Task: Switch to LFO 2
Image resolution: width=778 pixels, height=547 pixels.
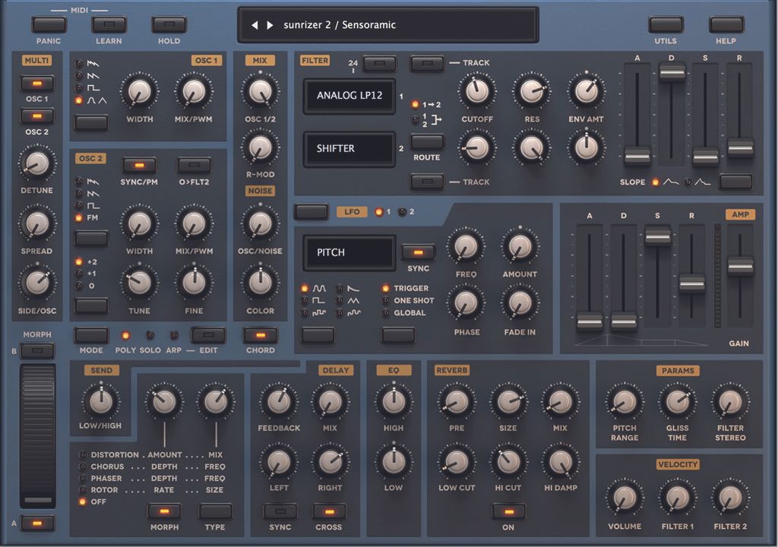Action: [x=403, y=212]
